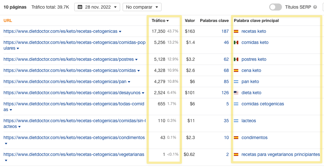Click the recetas para vegetarianos principiantes keyword

pyautogui.click(x=280, y=155)
